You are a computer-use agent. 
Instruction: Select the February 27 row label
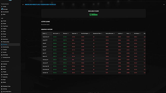coord(45,60)
